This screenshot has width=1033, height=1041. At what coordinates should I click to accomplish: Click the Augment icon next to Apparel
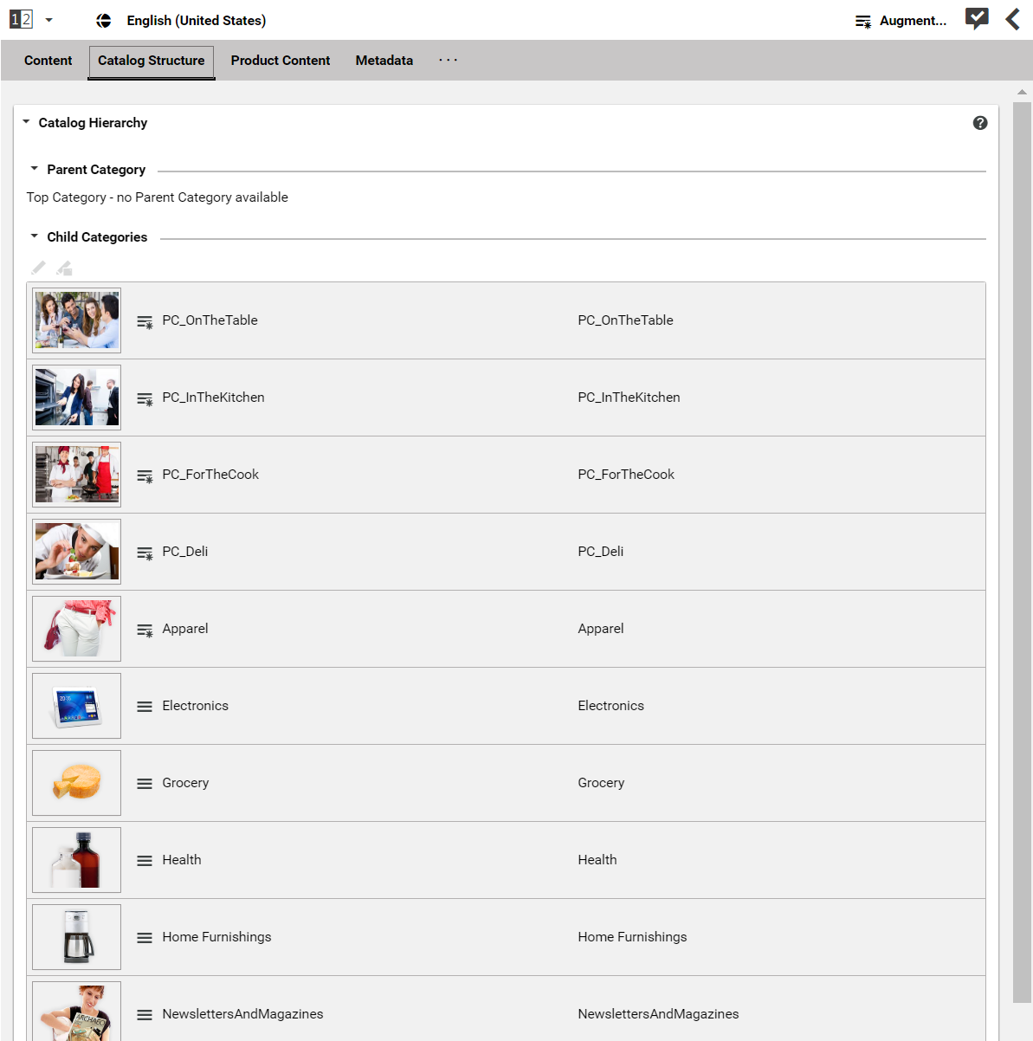click(145, 629)
